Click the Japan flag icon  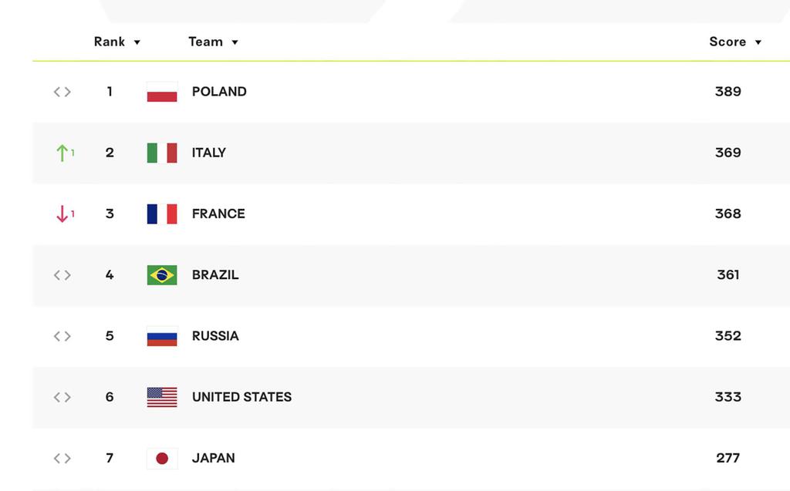[x=162, y=459]
